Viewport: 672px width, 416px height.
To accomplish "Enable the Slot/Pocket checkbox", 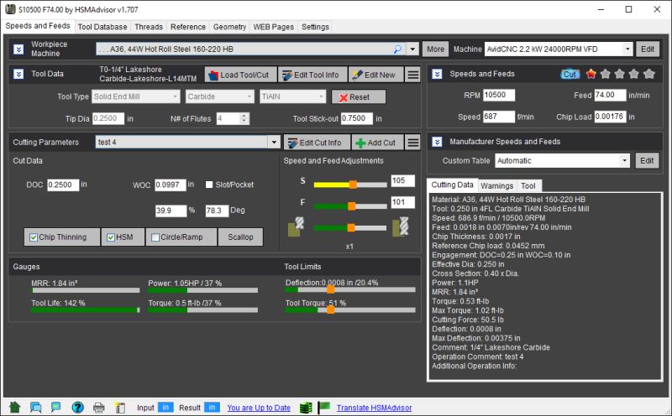I will [x=209, y=185].
